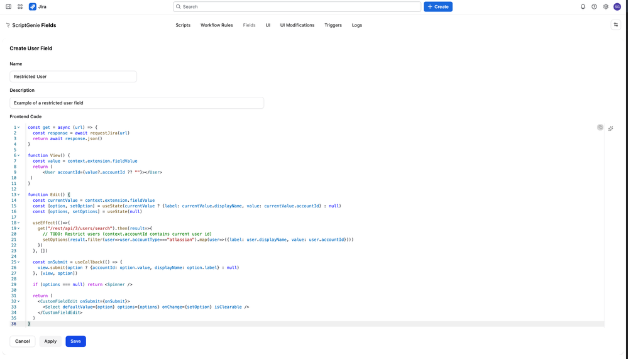Click code line 'return await response.json()'
This screenshot has height=359, width=628.
pos(68,138)
